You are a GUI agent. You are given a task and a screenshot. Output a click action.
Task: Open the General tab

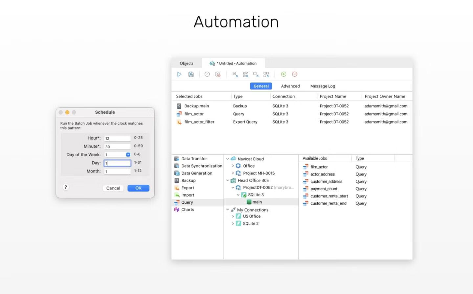pos(261,86)
